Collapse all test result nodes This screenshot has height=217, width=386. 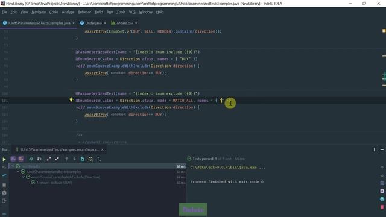coord(57,159)
